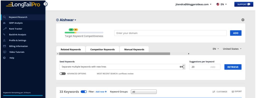Open the United States country dropdown
The height and width of the screenshot is (98, 256).
coord(232,49)
